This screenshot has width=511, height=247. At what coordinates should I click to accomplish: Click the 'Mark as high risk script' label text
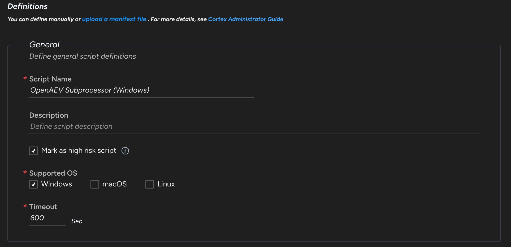[x=79, y=150]
